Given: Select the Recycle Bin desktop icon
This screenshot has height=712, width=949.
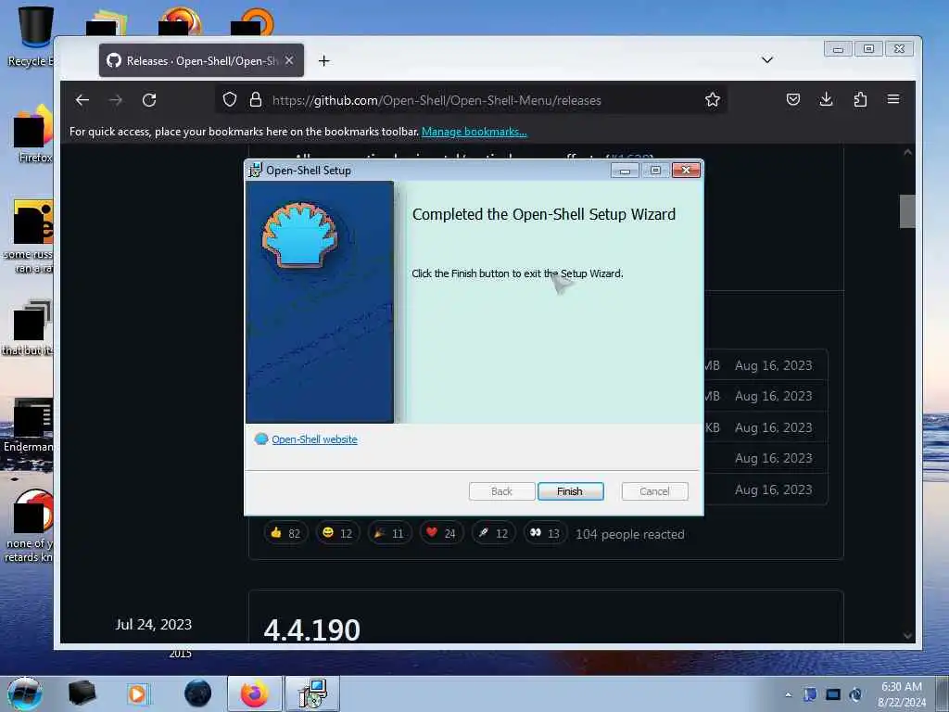Looking at the screenshot, I should click(x=31, y=36).
